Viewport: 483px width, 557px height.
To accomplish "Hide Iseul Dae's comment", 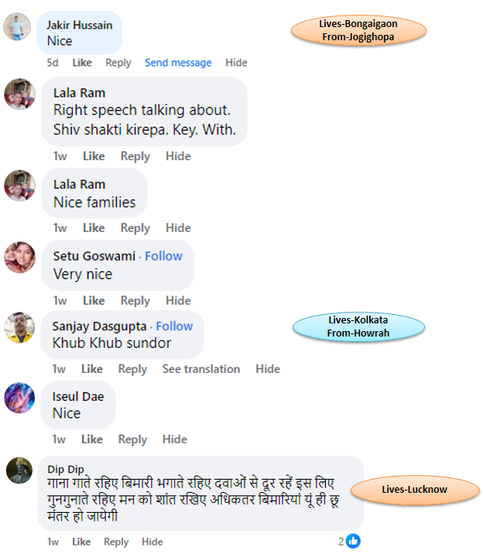I will (x=174, y=439).
